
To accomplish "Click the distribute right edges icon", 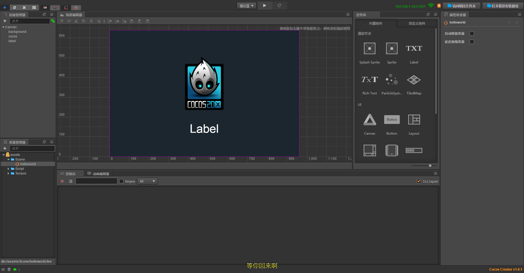I will tap(147, 21).
